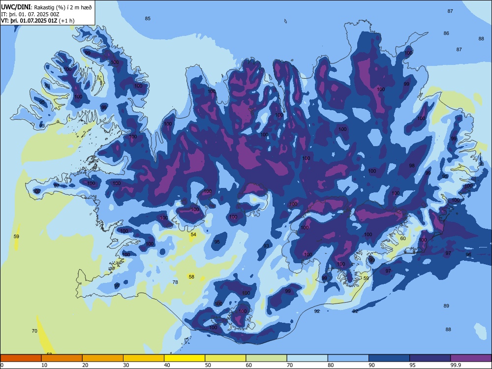Click the 40 tick label on color scale

pyautogui.click(x=167, y=365)
